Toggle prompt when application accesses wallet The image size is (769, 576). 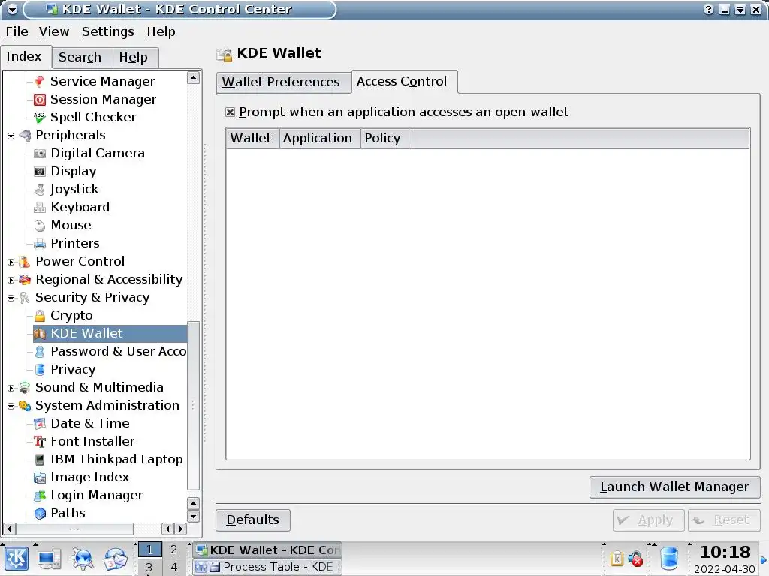tap(230, 112)
